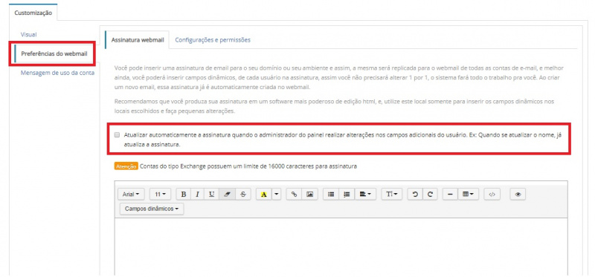Enable automatic signature update checkbox
595x277 pixels.
pos(118,134)
